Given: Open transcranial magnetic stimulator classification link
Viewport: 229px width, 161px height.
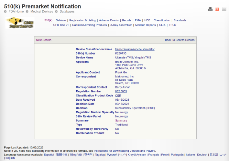Looking at the screenshot, I should (x=135, y=49).
